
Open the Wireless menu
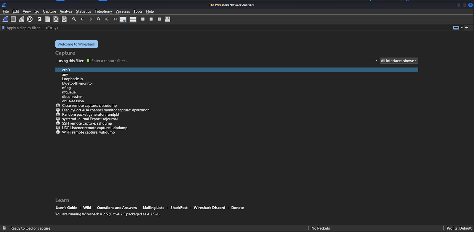tap(123, 11)
